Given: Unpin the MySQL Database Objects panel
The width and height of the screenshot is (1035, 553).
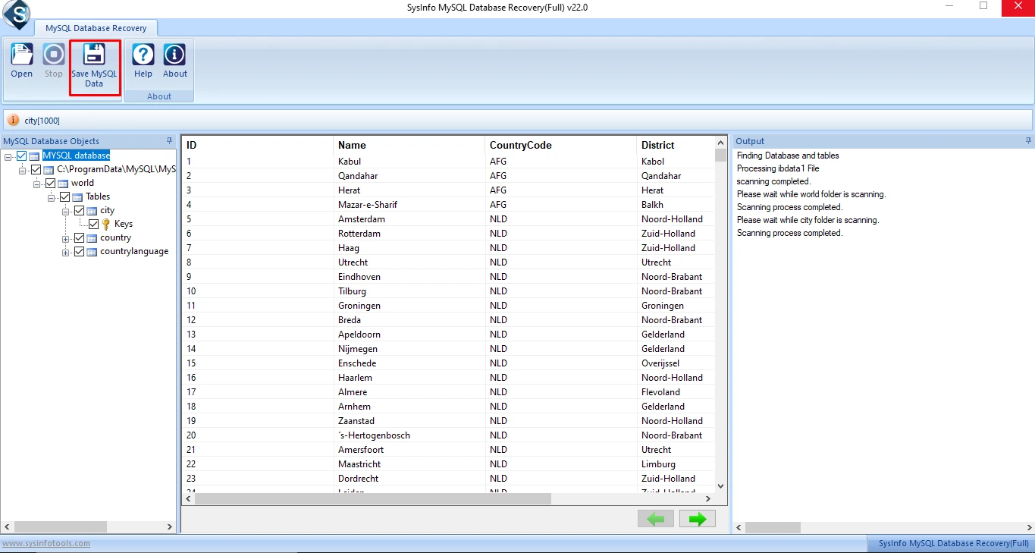Looking at the screenshot, I should point(168,140).
